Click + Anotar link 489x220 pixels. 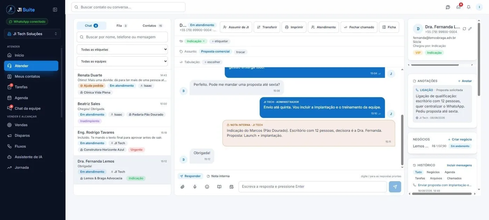coord(465,81)
